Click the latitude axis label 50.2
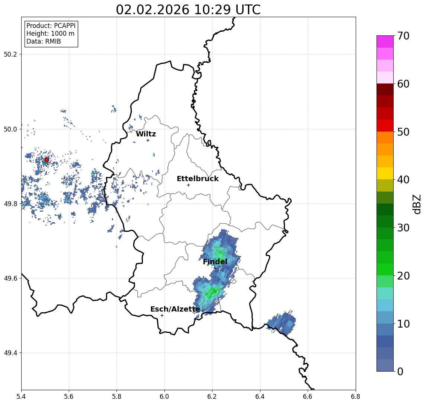This screenshot has width=426, height=404. [x=10, y=54]
